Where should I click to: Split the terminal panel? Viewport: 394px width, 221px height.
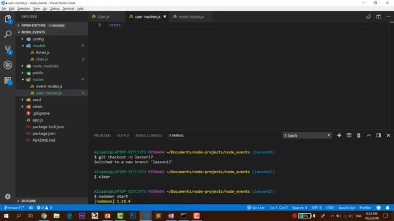pyautogui.click(x=349, y=135)
